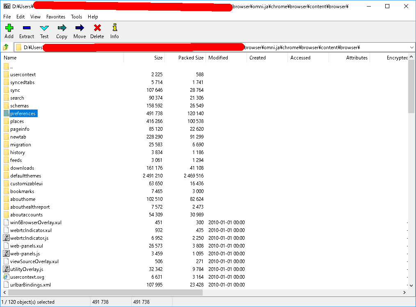The height and width of the screenshot is (307, 416).
Task: Sort by Accessed column header
Action: coord(308,57)
